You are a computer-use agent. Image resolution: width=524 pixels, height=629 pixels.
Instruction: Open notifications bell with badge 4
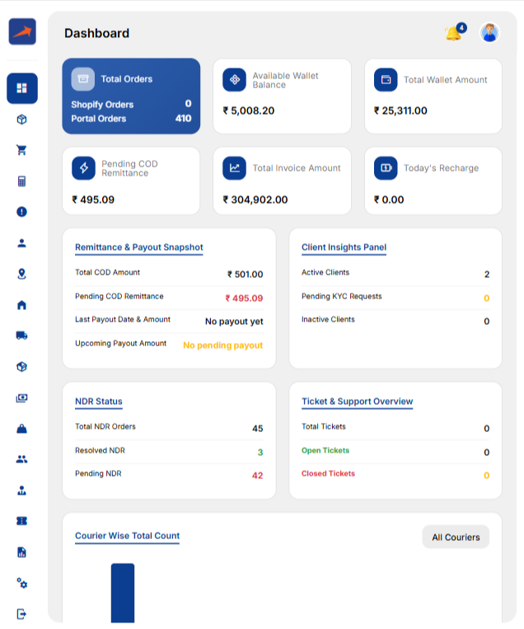point(454,32)
